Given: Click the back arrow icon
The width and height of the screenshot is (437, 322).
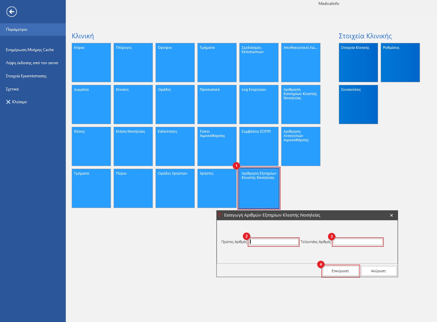Looking at the screenshot, I should point(11,12).
